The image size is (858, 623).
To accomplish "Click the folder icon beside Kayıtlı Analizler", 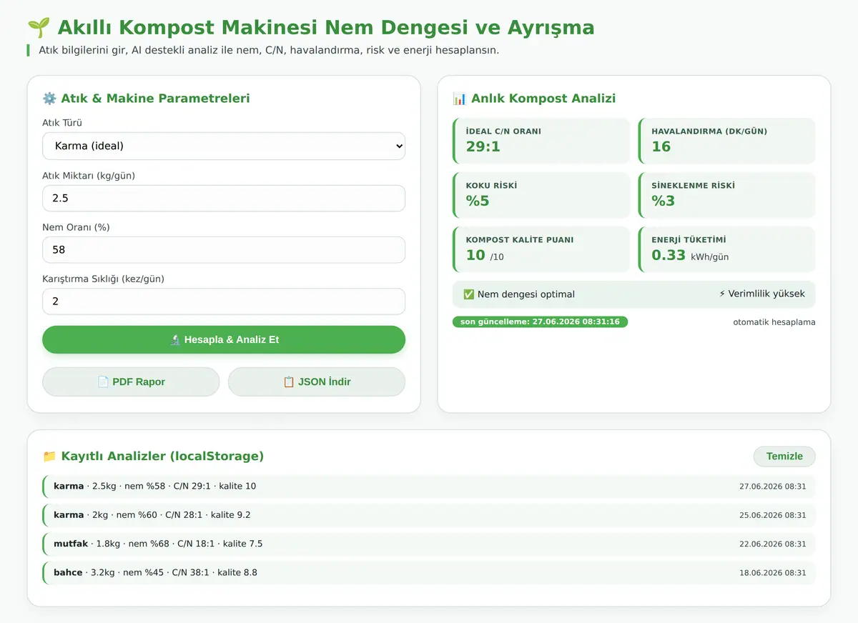I will (x=49, y=457).
